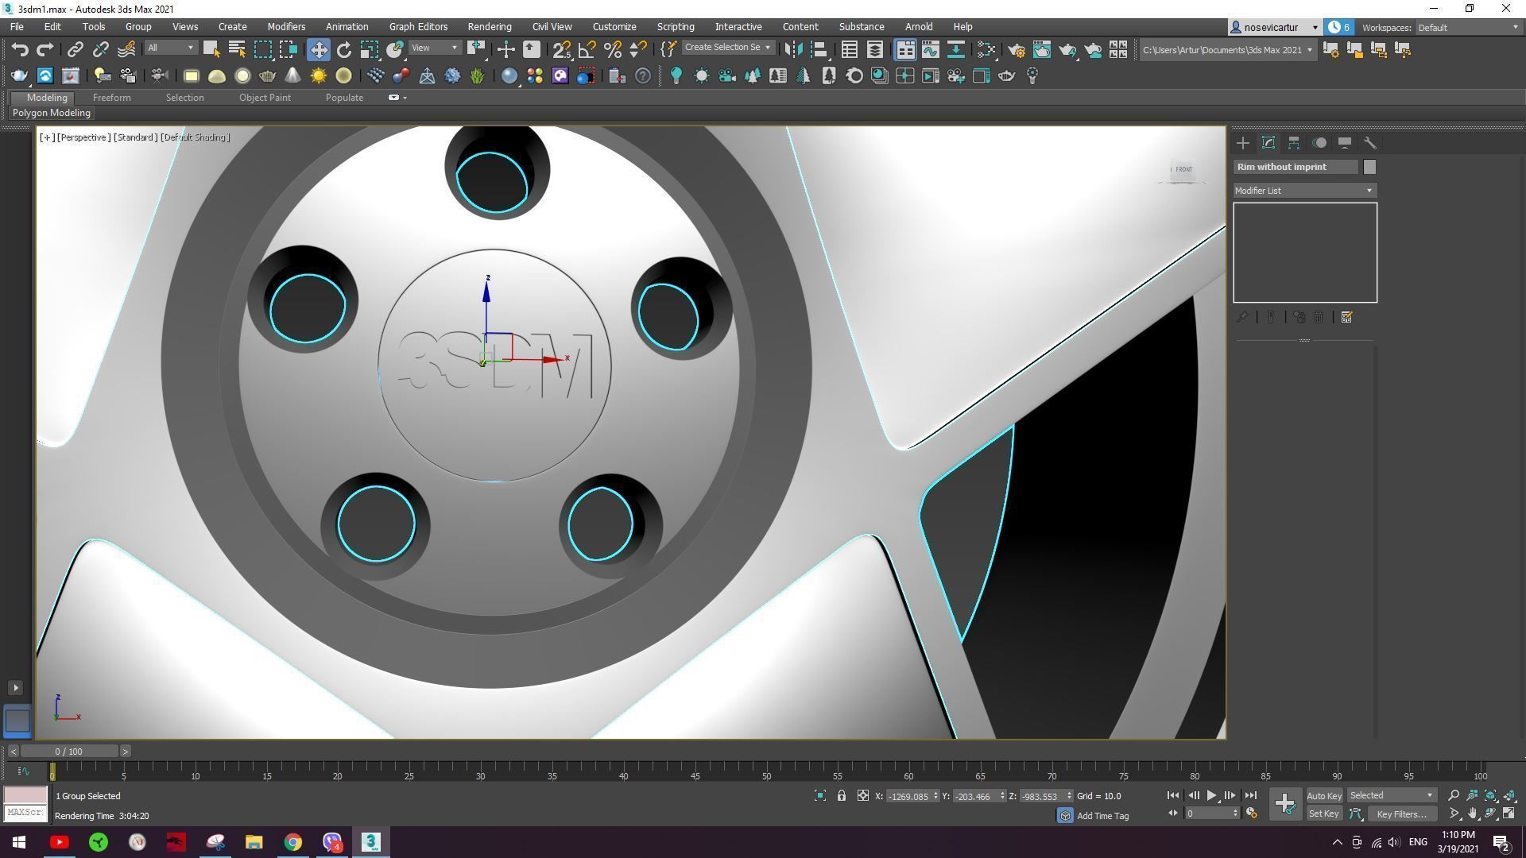Click Bind to Space Warp icon
Image resolution: width=1526 pixels, height=858 pixels.
pyautogui.click(x=126, y=49)
